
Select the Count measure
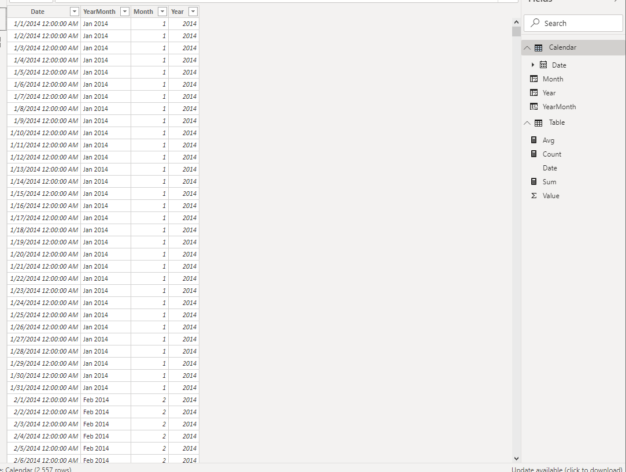(552, 154)
